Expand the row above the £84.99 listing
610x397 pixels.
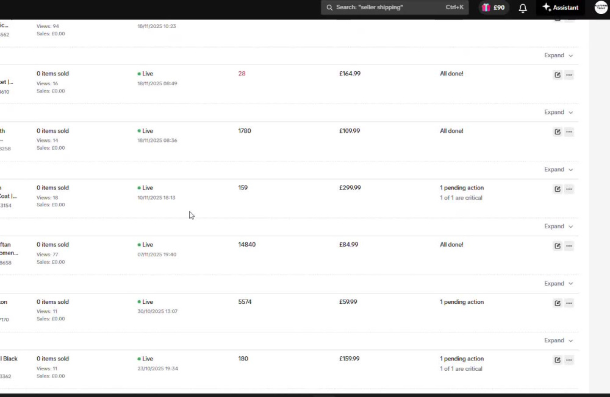pos(558,226)
